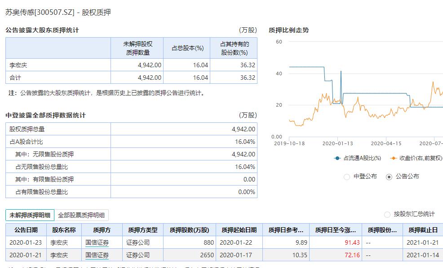Open 国信证券 link in 2020-01-23 row
The height and width of the screenshot is (268, 443).
point(97,242)
